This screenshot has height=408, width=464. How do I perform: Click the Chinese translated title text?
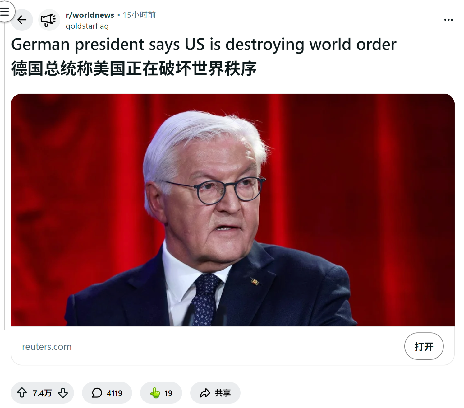coord(134,68)
